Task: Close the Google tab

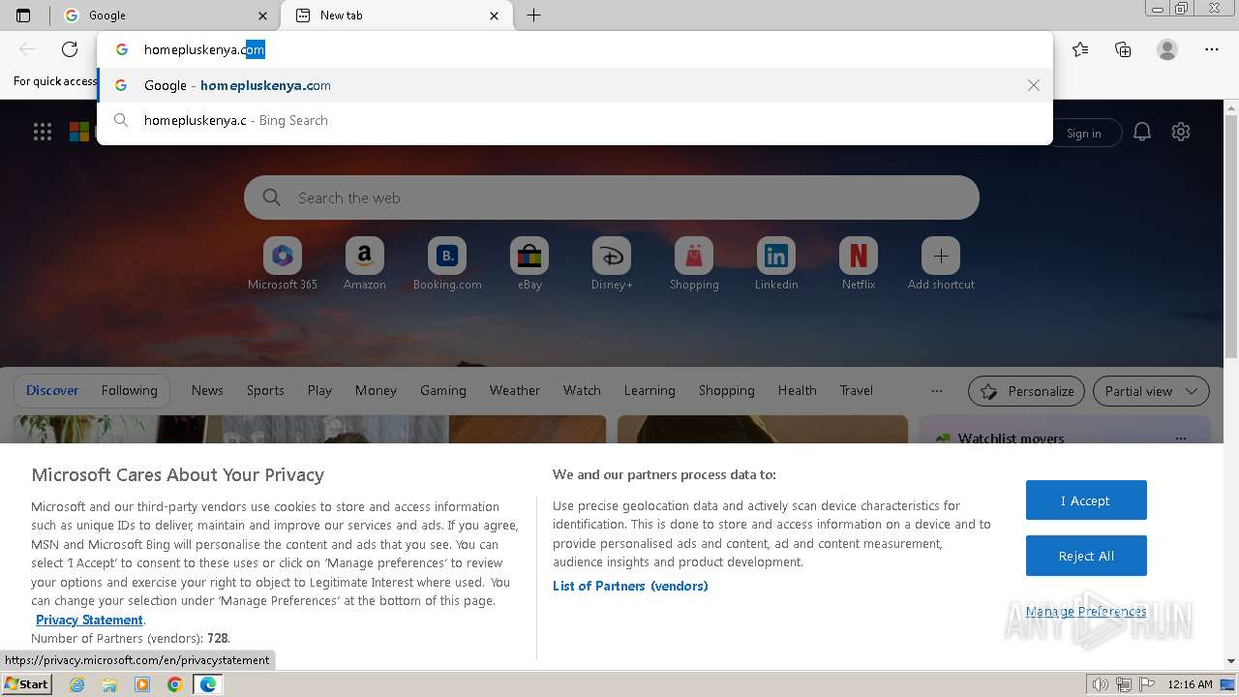Action: (x=263, y=15)
